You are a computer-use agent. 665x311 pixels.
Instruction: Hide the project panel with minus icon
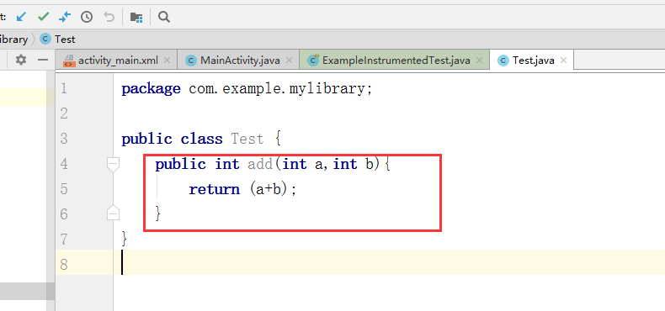(43, 60)
